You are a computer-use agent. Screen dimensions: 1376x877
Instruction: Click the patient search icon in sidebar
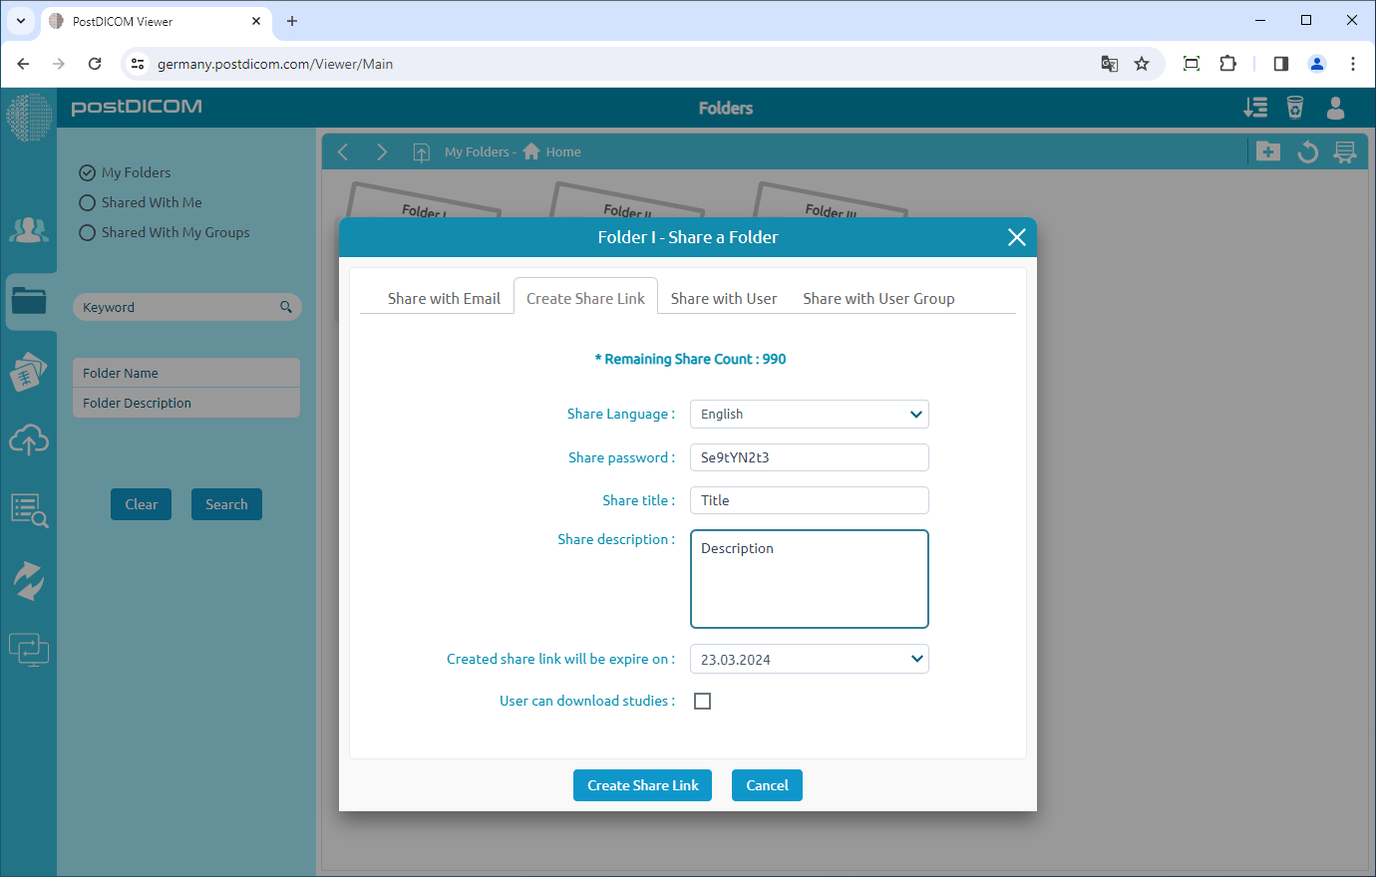(29, 510)
